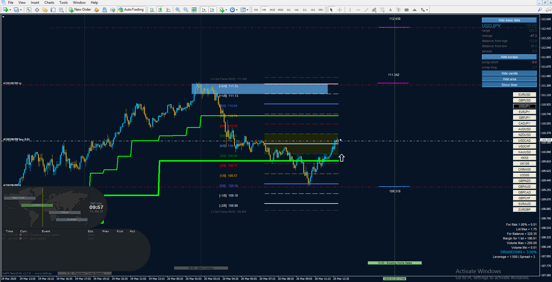Select the Bank Holiday news marker
552x282 pixels.
(201, 268)
